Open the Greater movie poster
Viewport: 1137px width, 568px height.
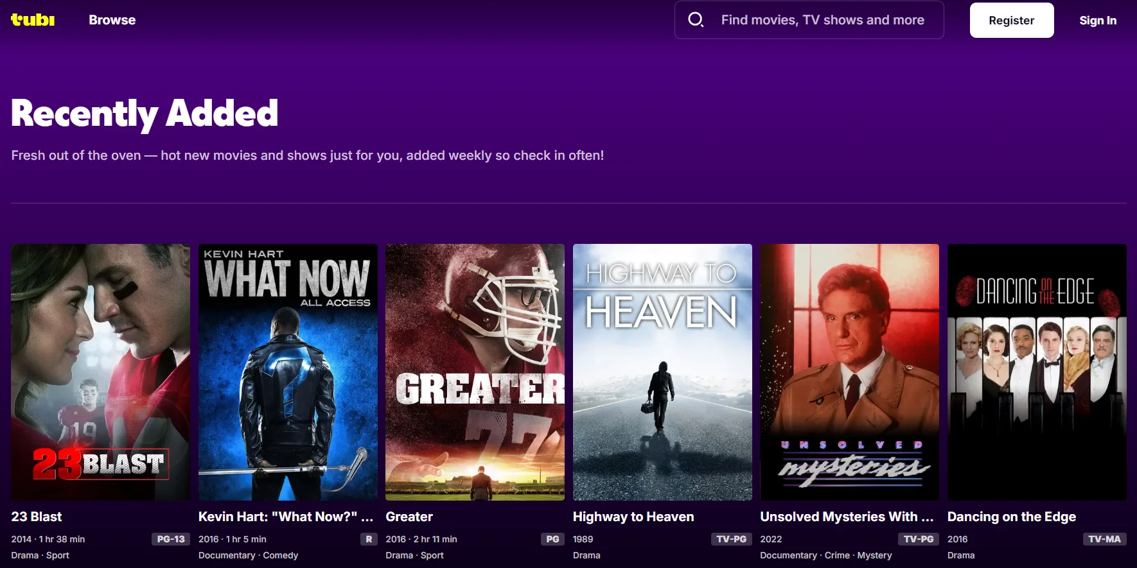(x=475, y=372)
